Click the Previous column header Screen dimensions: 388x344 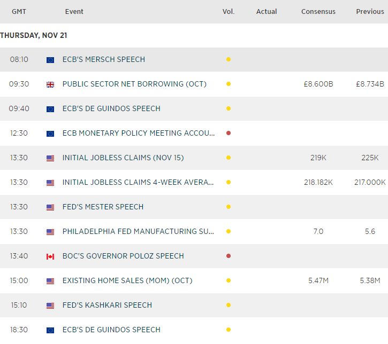click(x=370, y=12)
